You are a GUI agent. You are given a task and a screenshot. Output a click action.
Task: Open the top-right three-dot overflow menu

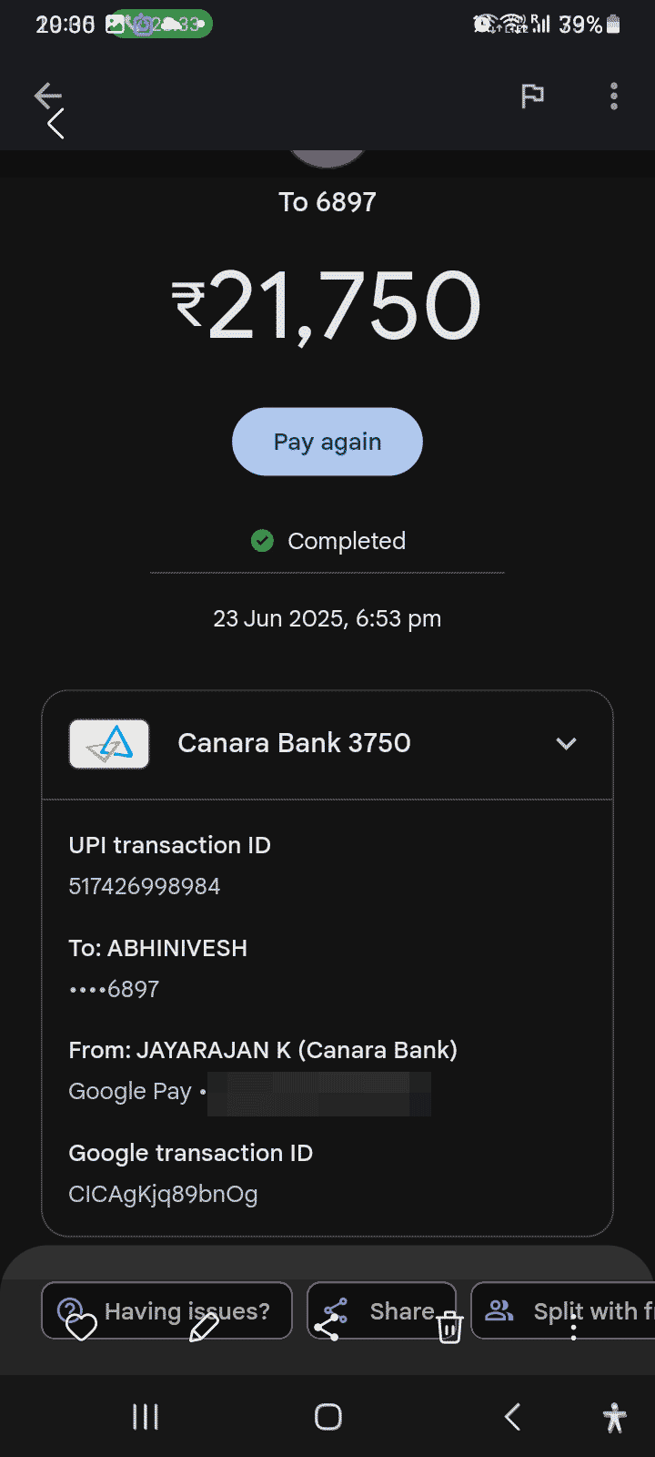pyautogui.click(x=614, y=96)
